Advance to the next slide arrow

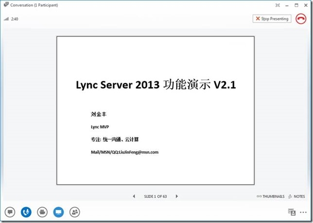coord(176,196)
